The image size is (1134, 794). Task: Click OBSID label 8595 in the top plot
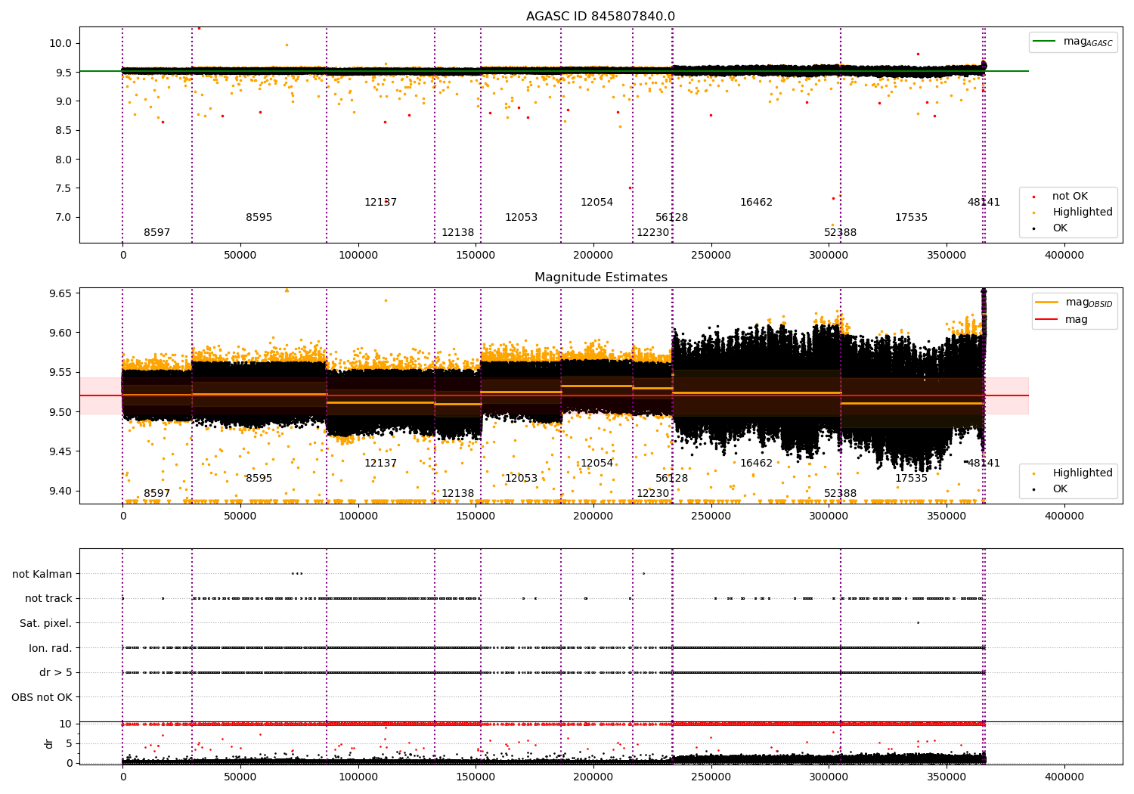pos(259,217)
